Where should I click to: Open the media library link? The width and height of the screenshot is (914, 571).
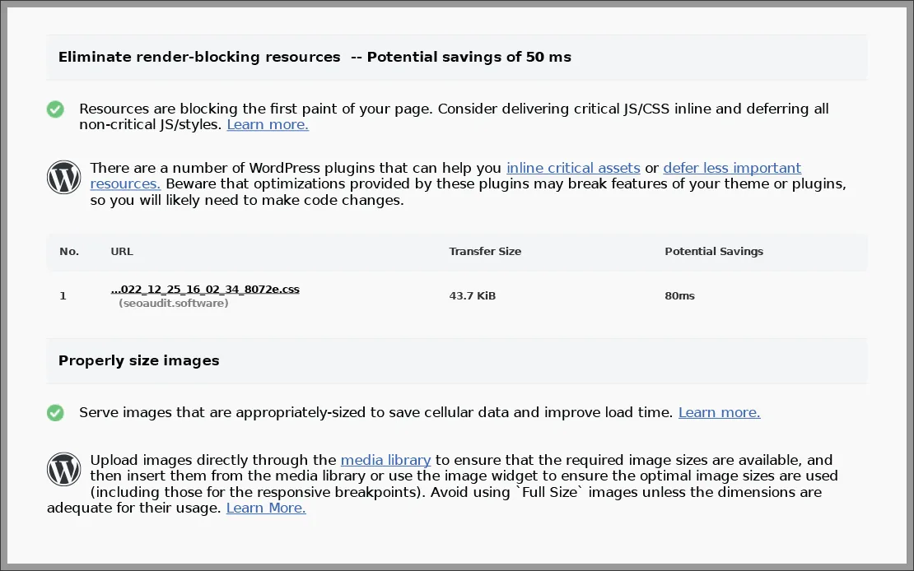coord(386,460)
